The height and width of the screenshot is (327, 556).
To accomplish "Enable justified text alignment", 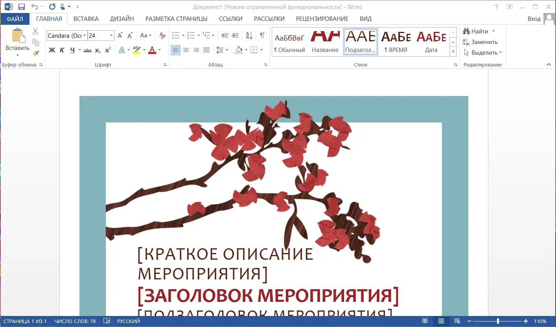I will coord(206,50).
